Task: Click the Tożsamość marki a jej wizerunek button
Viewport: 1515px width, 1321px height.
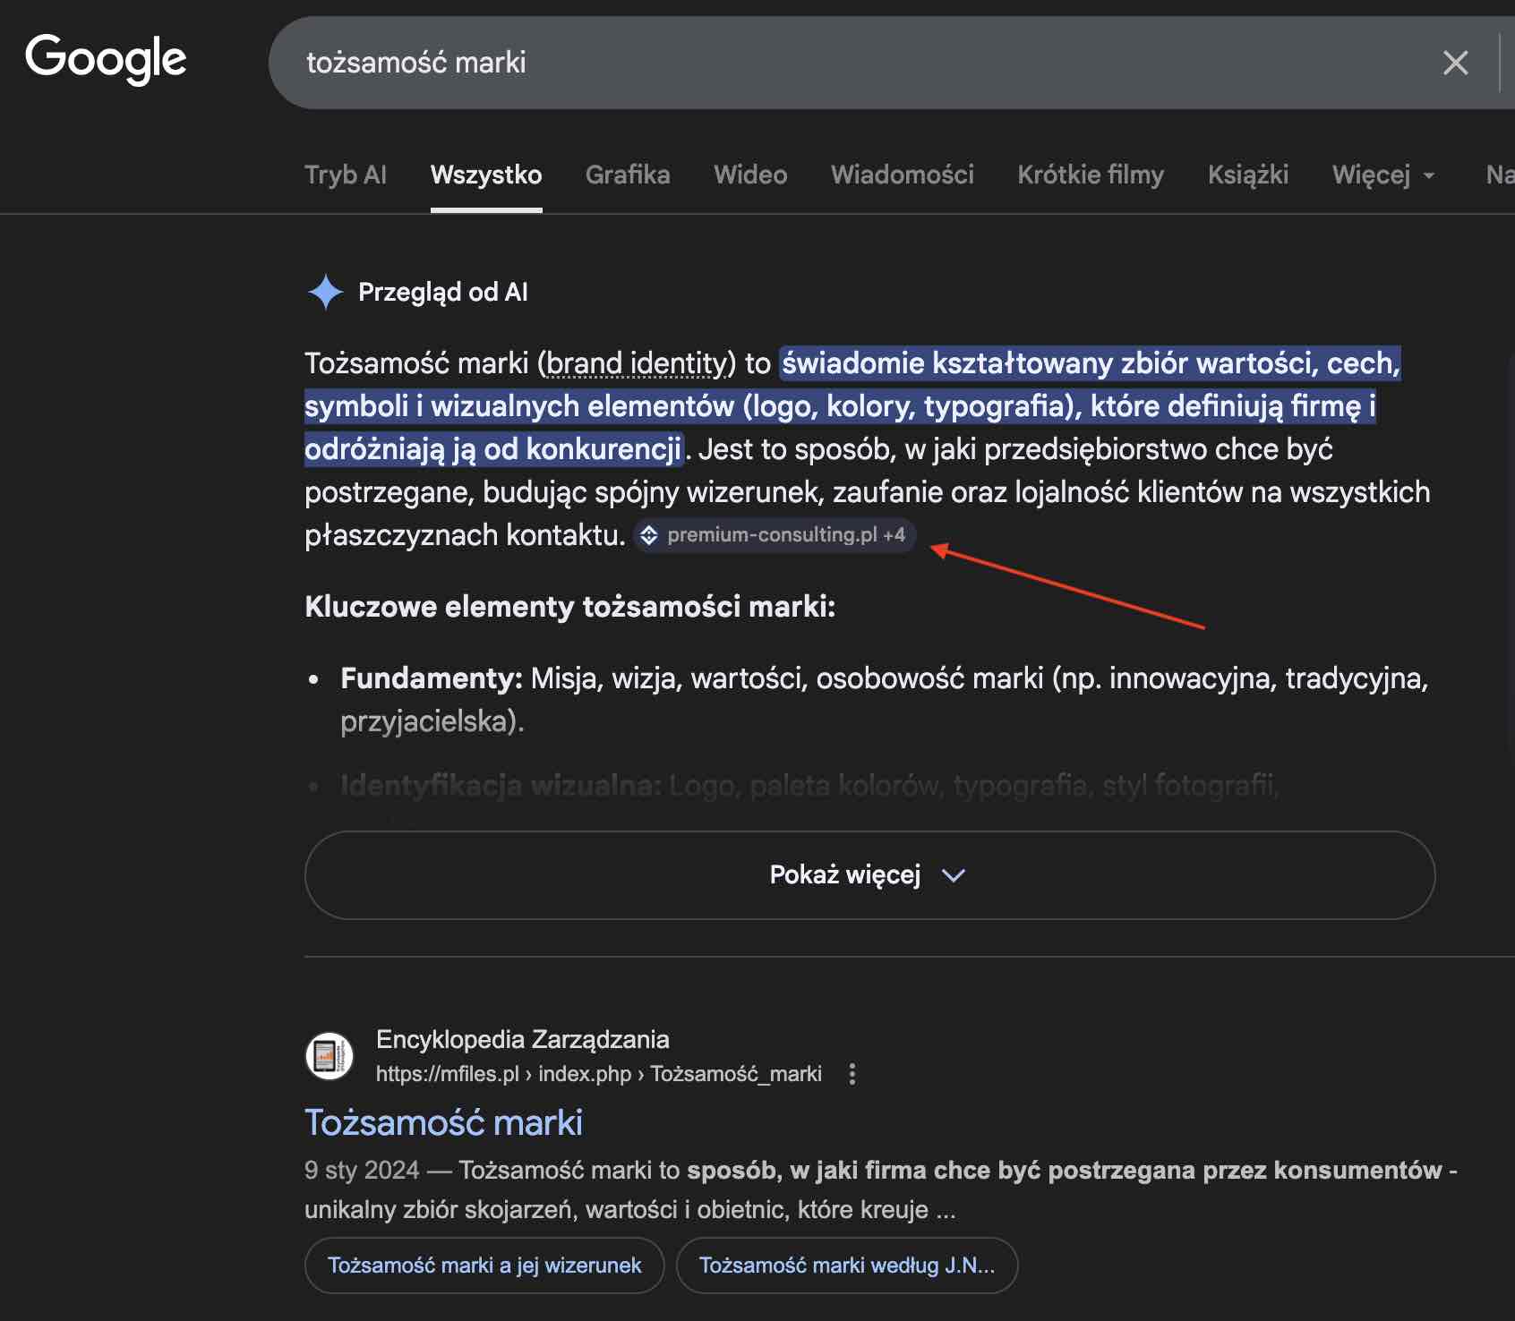Action: (x=484, y=1265)
